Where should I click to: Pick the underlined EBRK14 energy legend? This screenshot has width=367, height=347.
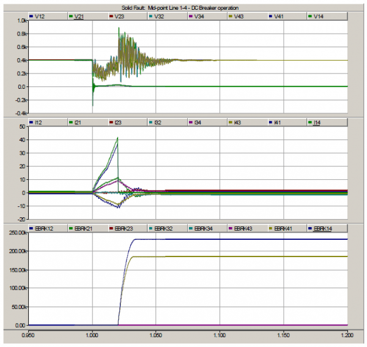[327, 228]
